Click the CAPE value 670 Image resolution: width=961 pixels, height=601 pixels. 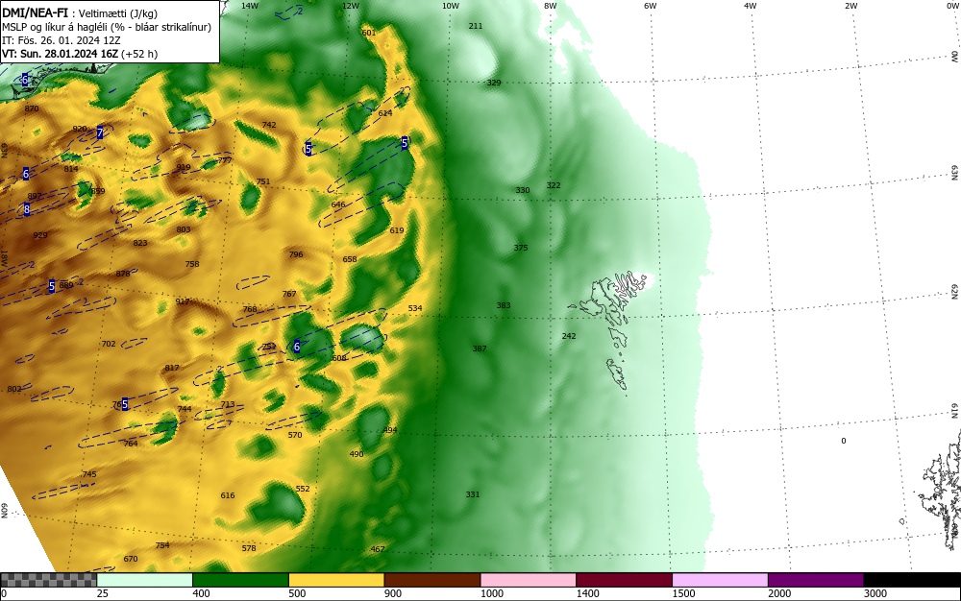click(131, 560)
